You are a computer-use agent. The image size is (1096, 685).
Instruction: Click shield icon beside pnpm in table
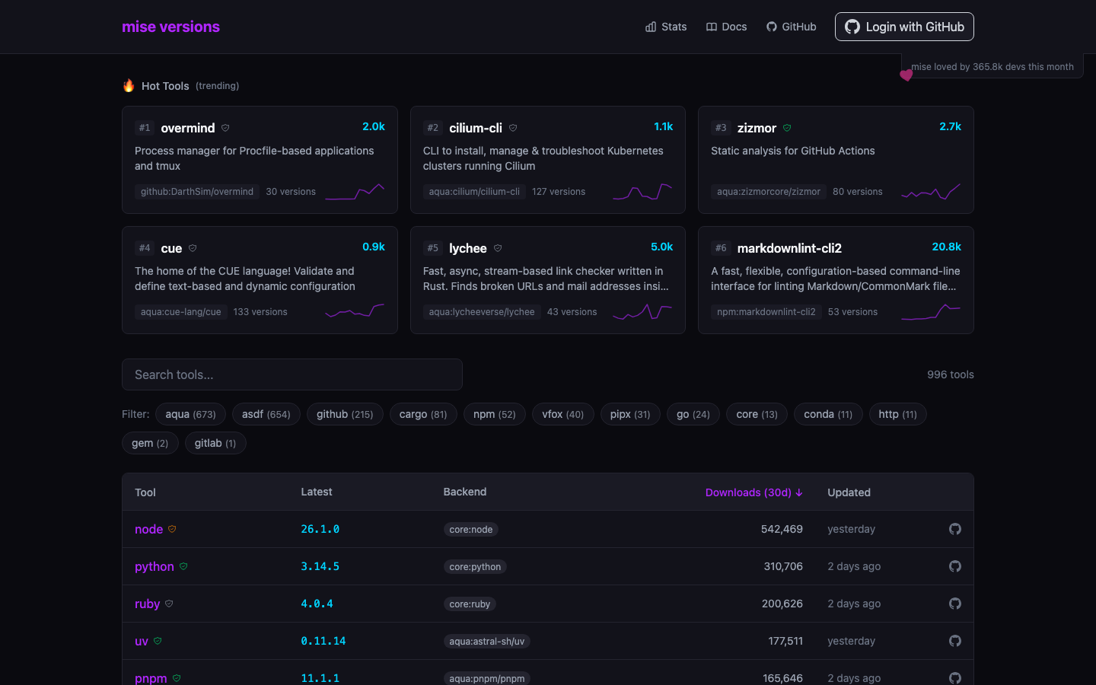[177, 678]
